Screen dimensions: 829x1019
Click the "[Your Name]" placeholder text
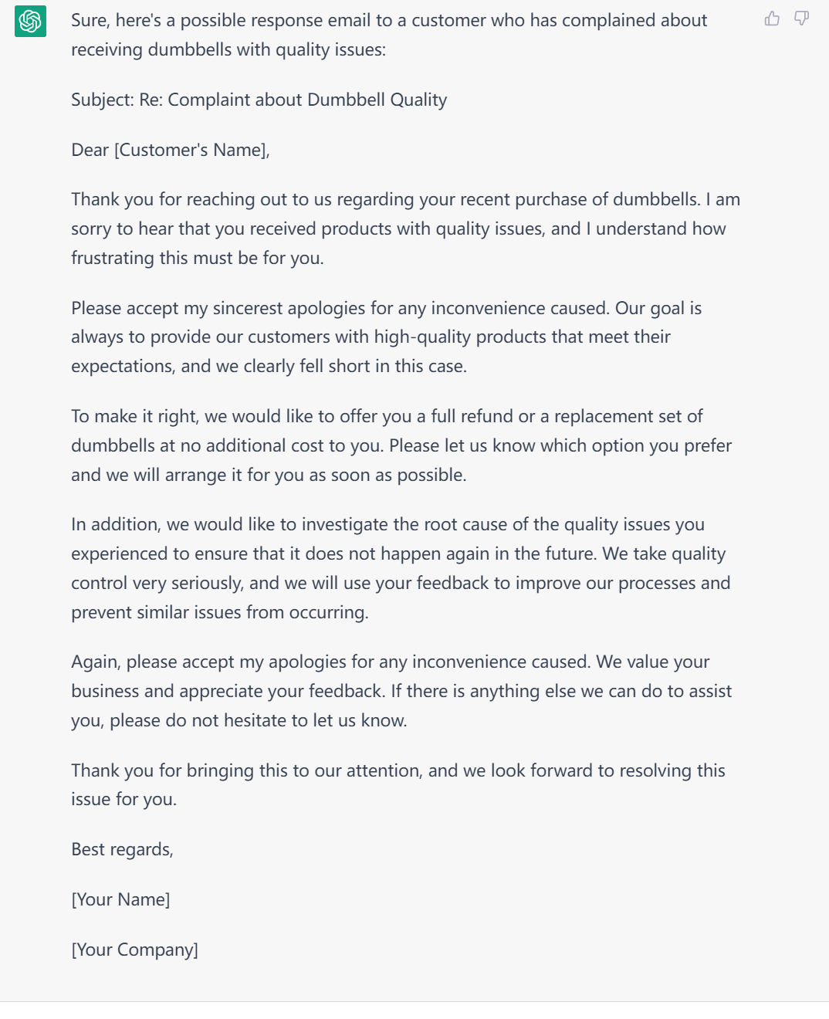coord(120,899)
